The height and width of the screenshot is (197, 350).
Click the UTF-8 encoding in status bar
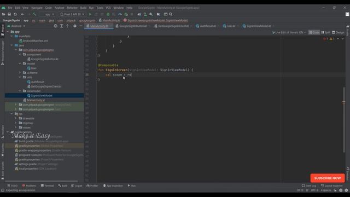point(314,190)
